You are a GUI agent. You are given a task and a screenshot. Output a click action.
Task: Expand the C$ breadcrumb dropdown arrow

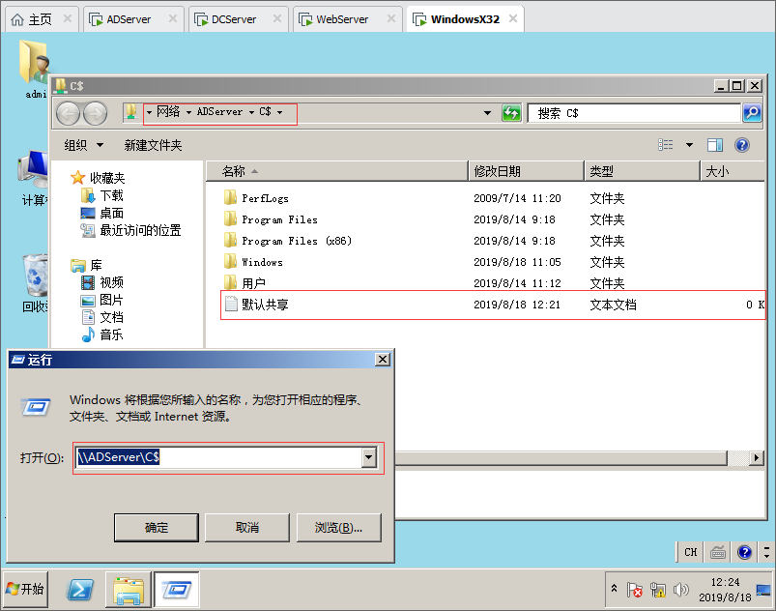pyautogui.click(x=279, y=113)
